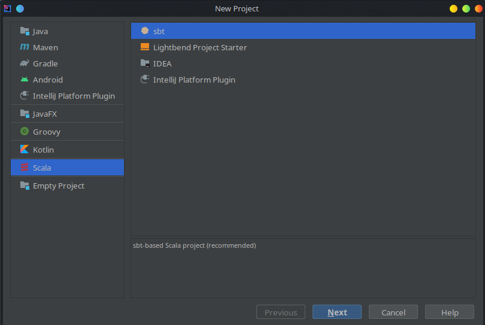This screenshot has height=325, width=485.
Task: Choose IntelliJ Platform Plugin label in right list
Action: click(x=194, y=80)
